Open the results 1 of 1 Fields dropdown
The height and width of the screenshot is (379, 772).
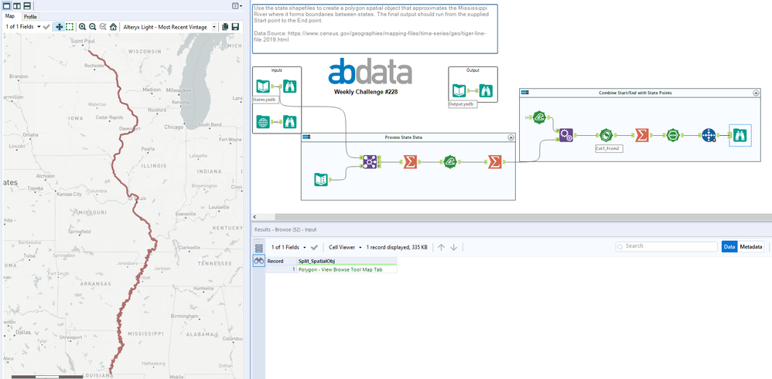(289, 247)
